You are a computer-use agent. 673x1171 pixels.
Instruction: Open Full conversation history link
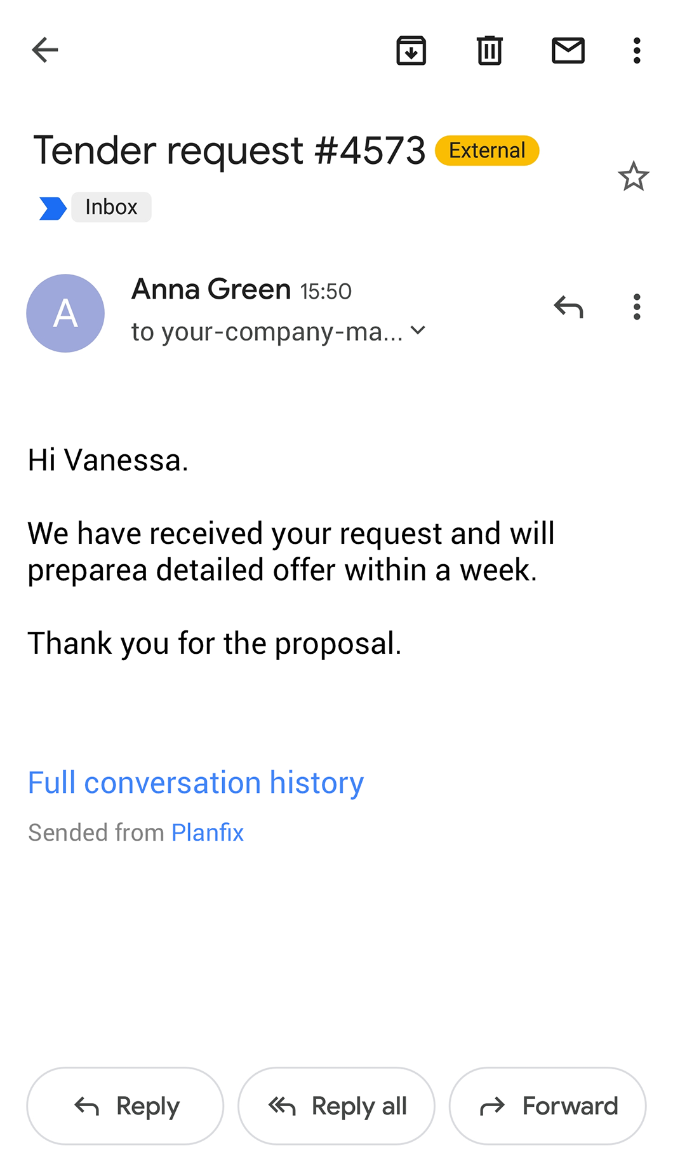[x=196, y=783]
